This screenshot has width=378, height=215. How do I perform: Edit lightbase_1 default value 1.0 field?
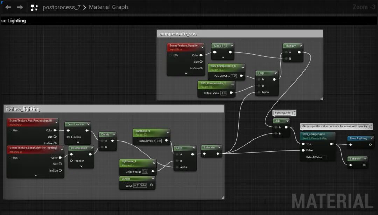pyautogui.click(x=145, y=172)
